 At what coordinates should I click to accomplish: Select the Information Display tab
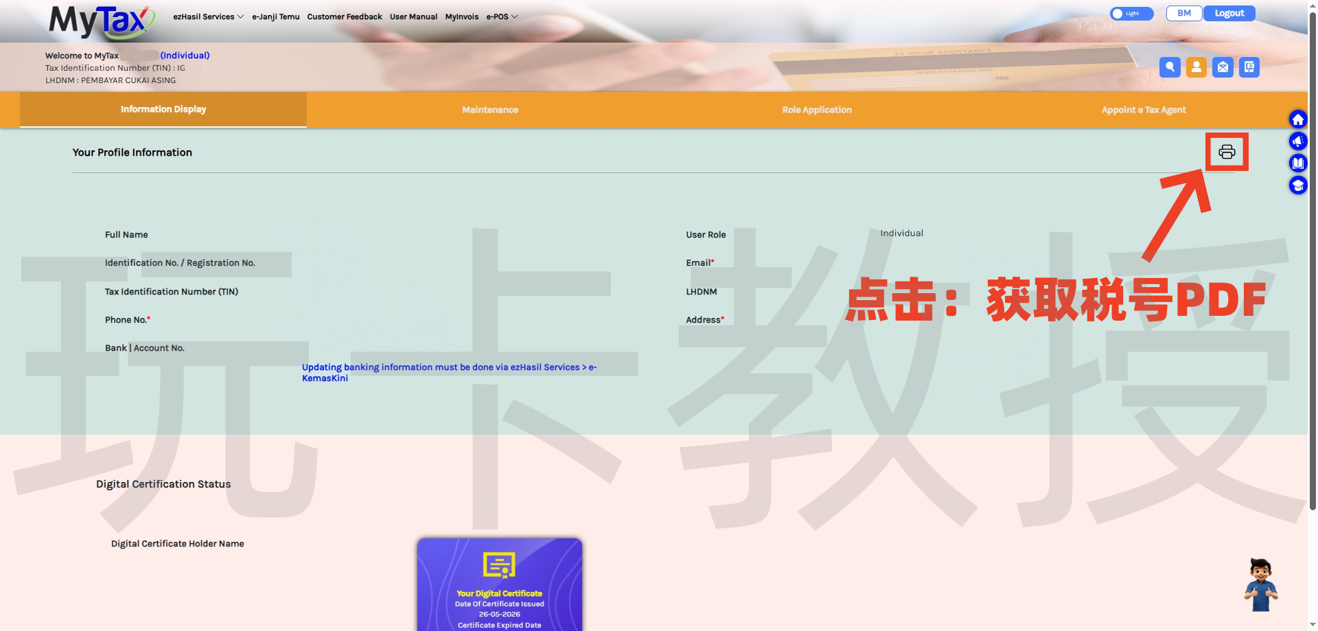163,110
